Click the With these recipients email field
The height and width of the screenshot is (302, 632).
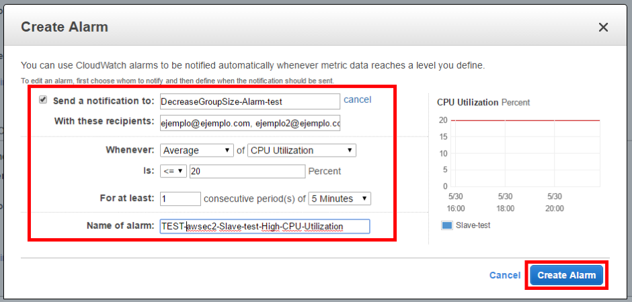click(249, 123)
